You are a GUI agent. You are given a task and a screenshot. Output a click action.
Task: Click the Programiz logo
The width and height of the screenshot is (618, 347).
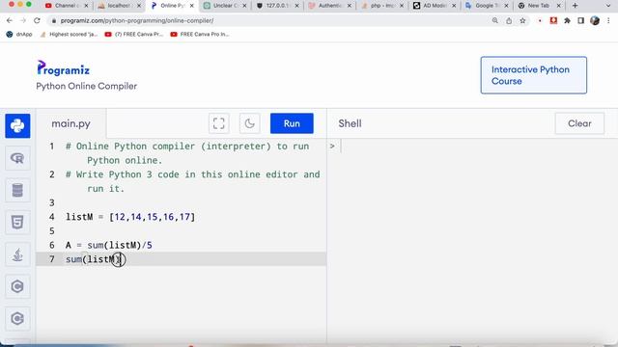(x=63, y=68)
